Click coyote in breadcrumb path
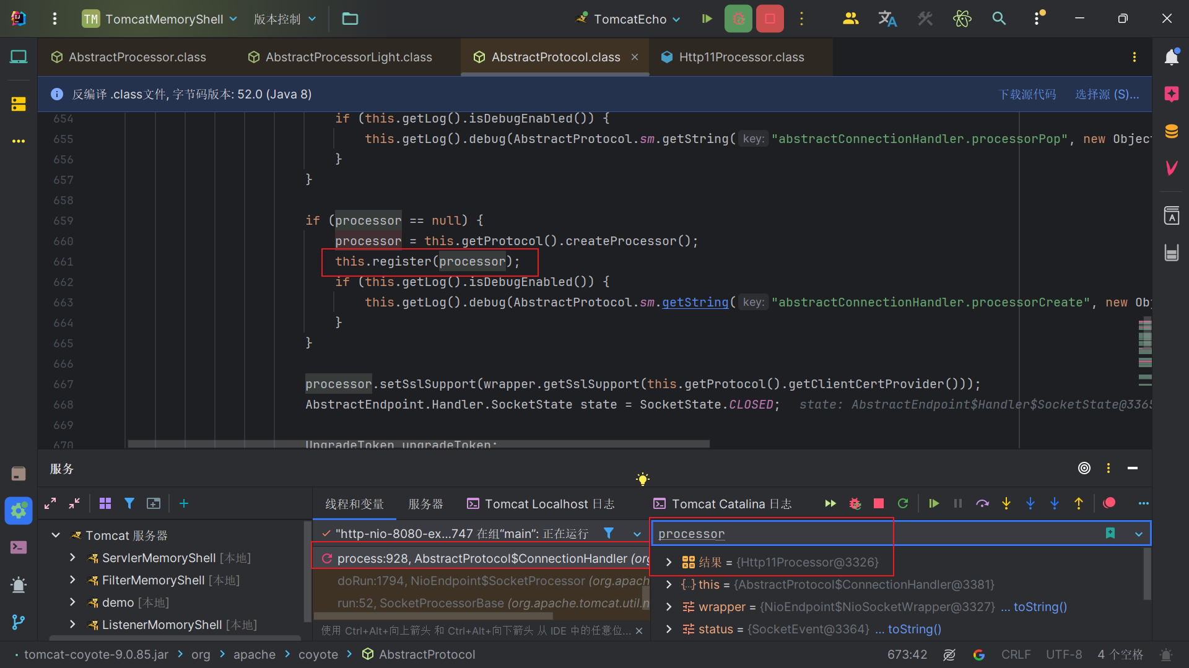 tap(318, 654)
